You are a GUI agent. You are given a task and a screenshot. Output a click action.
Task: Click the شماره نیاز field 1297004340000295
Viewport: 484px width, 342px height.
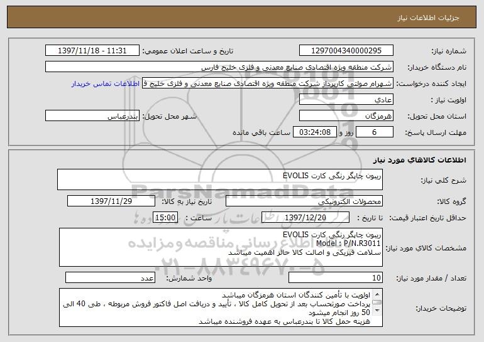point(346,51)
